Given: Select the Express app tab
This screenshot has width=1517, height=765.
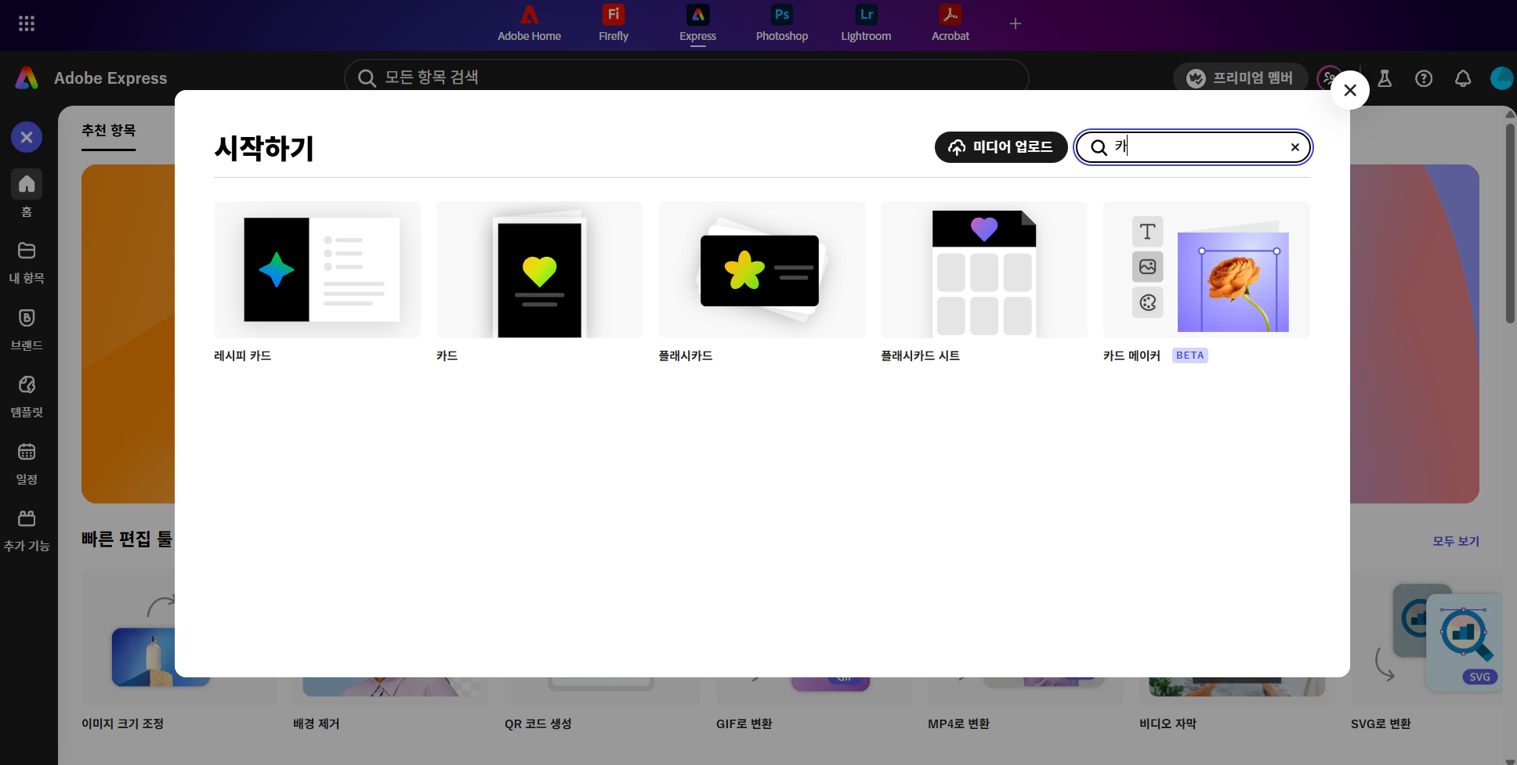Looking at the screenshot, I should point(697,24).
